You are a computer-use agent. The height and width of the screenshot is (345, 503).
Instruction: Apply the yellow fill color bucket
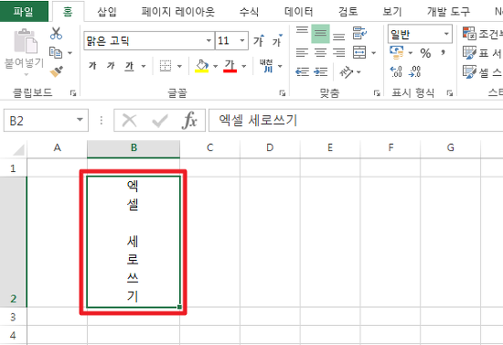pyautogui.click(x=202, y=66)
